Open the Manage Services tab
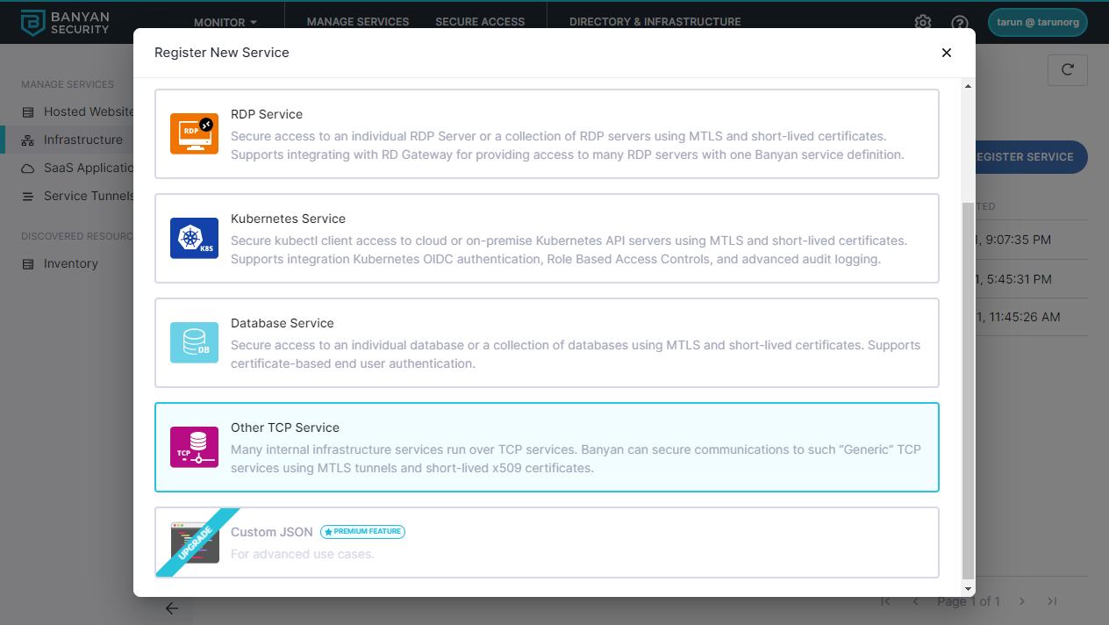The width and height of the screenshot is (1109, 625). click(358, 22)
